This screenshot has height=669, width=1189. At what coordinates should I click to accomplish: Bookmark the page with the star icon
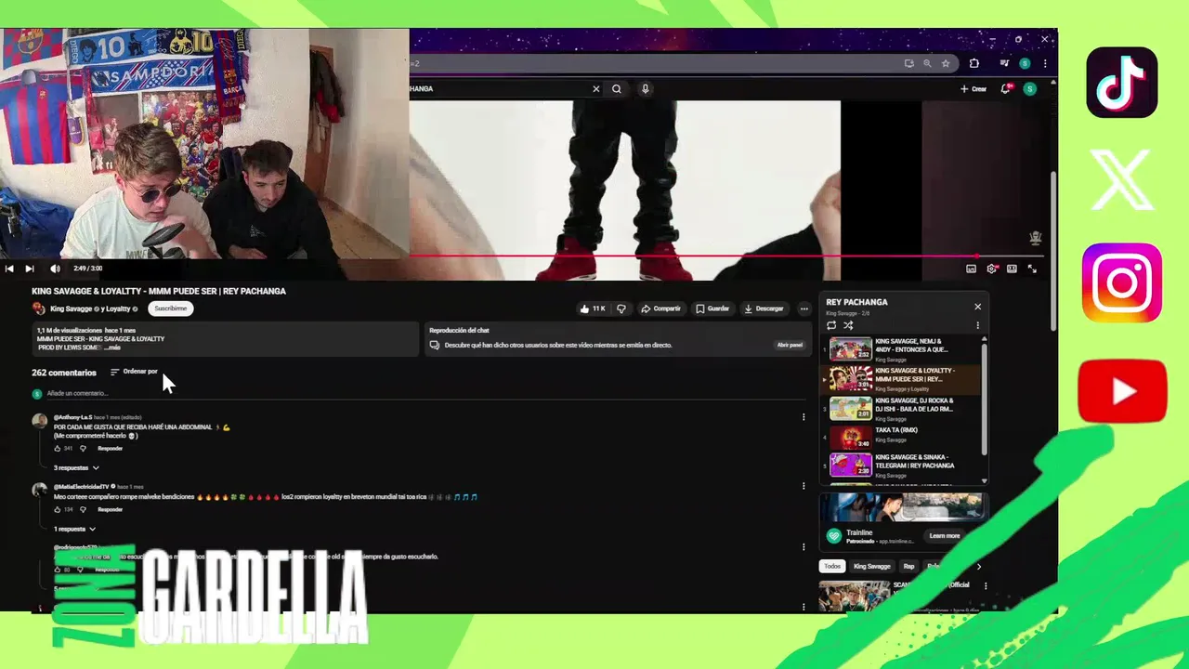point(946,63)
